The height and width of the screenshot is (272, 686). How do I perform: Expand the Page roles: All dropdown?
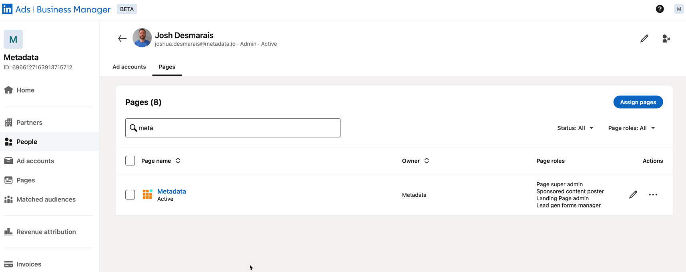pos(631,128)
